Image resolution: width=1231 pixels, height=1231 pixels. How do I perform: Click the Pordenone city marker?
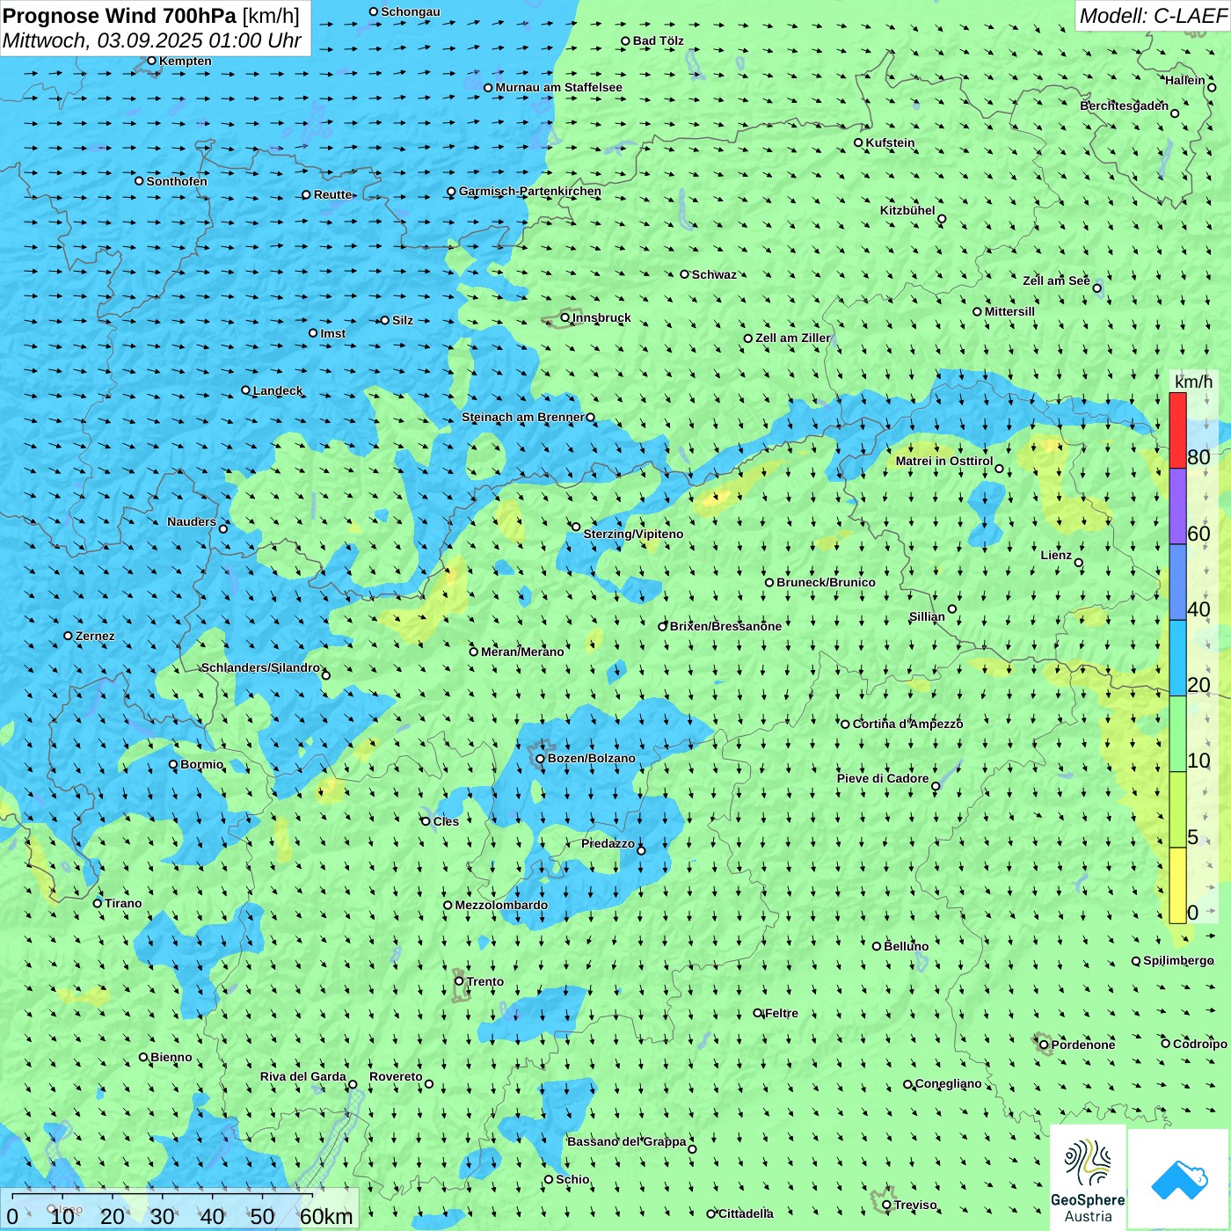point(1044,1045)
